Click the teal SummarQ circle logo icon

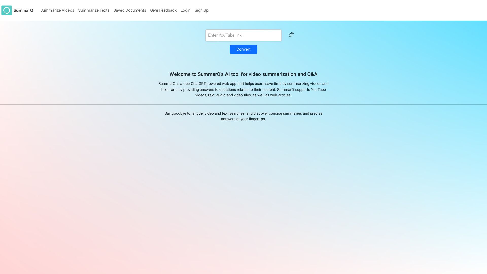[x=7, y=10]
